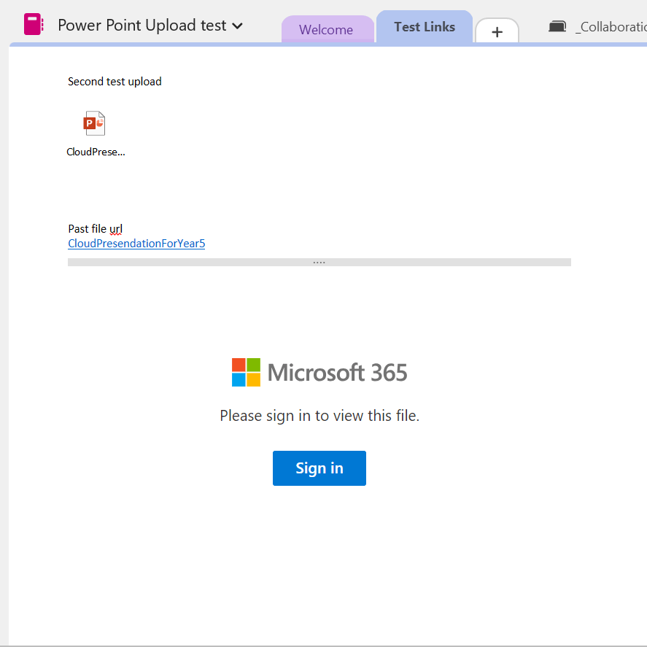Click the pink OneNote notebook icon

(34, 24)
